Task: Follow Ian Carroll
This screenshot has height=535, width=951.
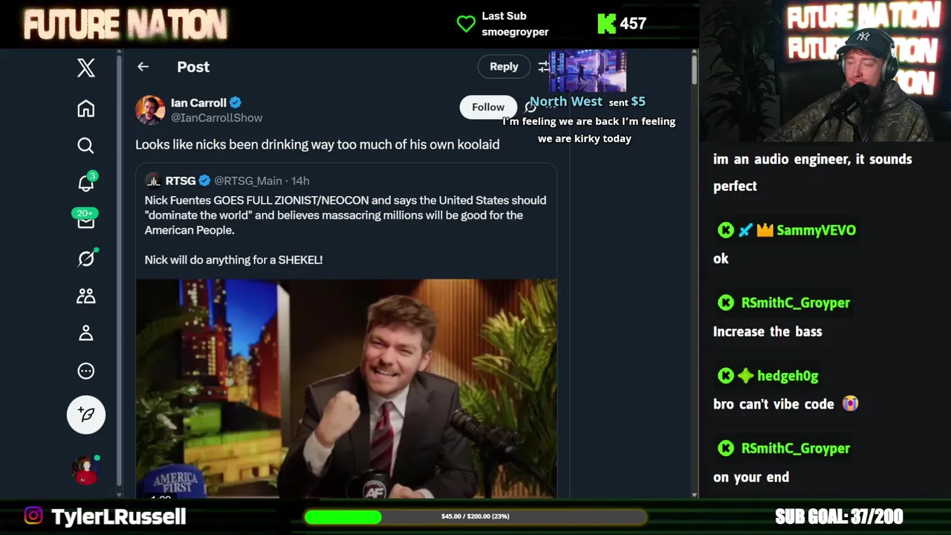Action: point(488,107)
